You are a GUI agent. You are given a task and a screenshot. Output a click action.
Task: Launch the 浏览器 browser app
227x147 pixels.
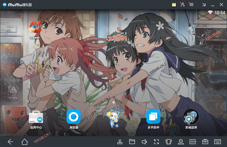pos(73,117)
